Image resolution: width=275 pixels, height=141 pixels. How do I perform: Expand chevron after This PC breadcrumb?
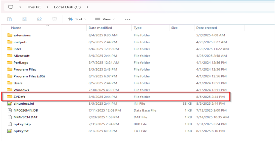click(x=48, y=7)
